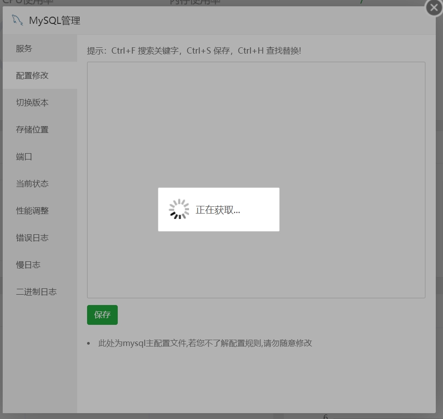Close the MySQL管理 dialog
This screenshot has height=419, width=443.
point(434,8)
